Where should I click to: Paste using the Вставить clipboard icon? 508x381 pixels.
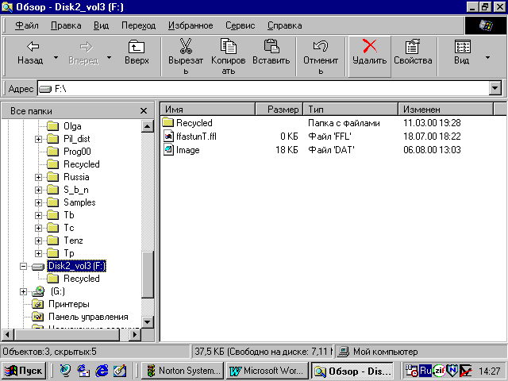[x=271, y=46]
